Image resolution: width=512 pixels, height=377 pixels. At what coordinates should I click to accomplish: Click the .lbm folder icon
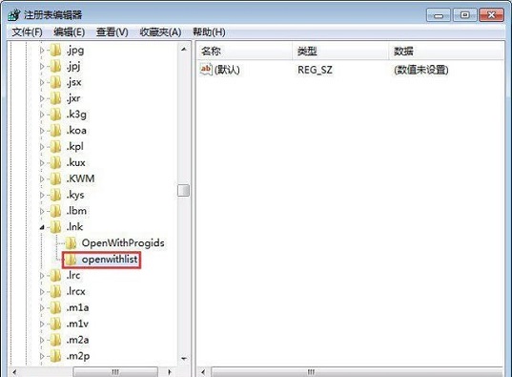[x=55, y=211]
